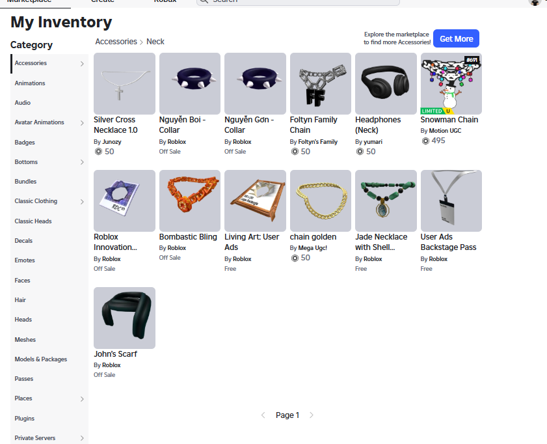The image size is (547, 444).
Task: Click the chain golden title
Action: 313,237
